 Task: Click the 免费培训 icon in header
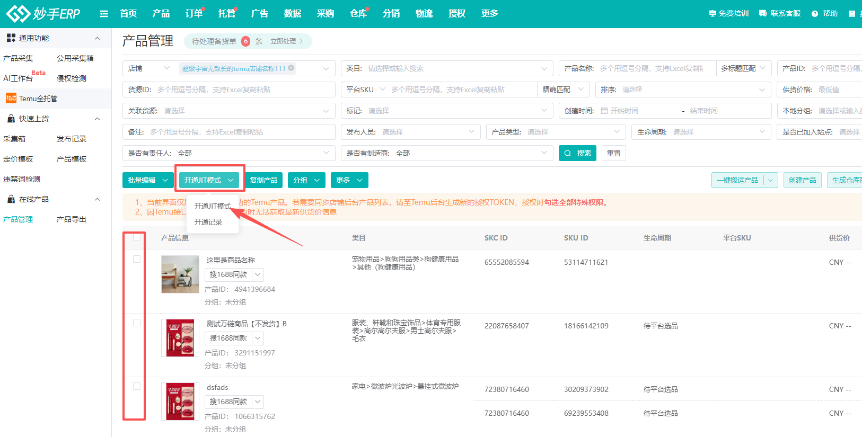[713, 14]
